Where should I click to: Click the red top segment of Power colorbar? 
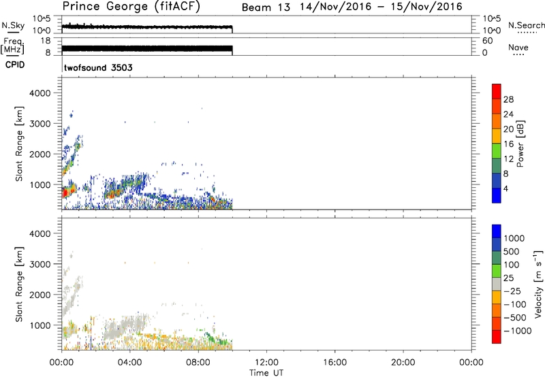coord(497,91)
